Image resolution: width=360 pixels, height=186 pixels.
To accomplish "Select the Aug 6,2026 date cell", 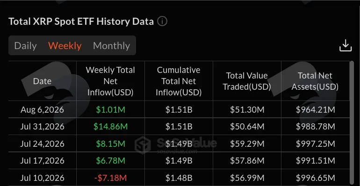I will point(42,109).
